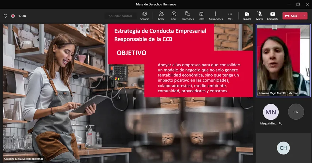The width and height of the screenshot is (312, 163).
Task: Select the MN Magda participant avatar
Action: [271, 112]
